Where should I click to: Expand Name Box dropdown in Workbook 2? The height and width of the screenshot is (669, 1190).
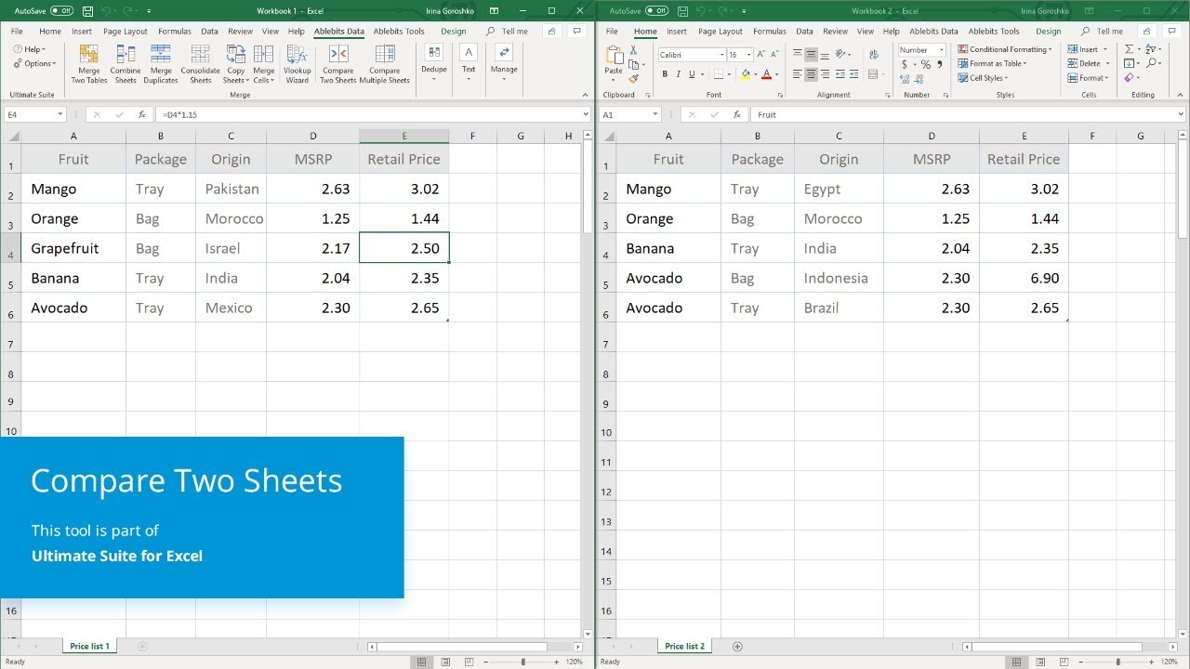tap(656, 114)
